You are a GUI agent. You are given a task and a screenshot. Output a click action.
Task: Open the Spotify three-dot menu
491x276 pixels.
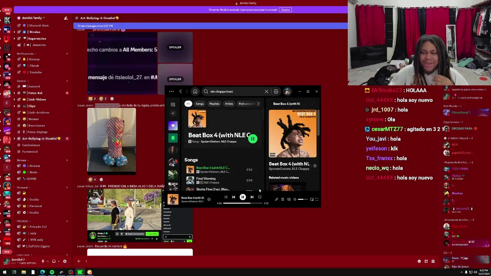tap(171, 92)
